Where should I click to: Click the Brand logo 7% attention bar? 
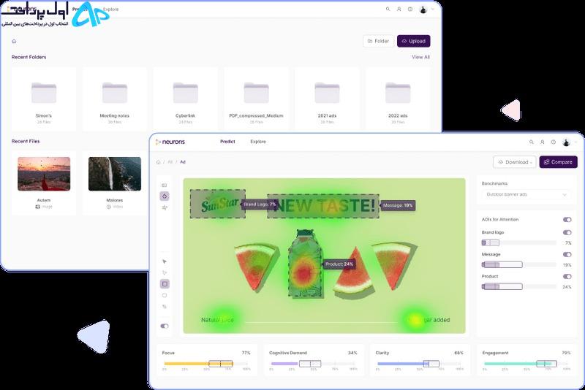point(519,243)
